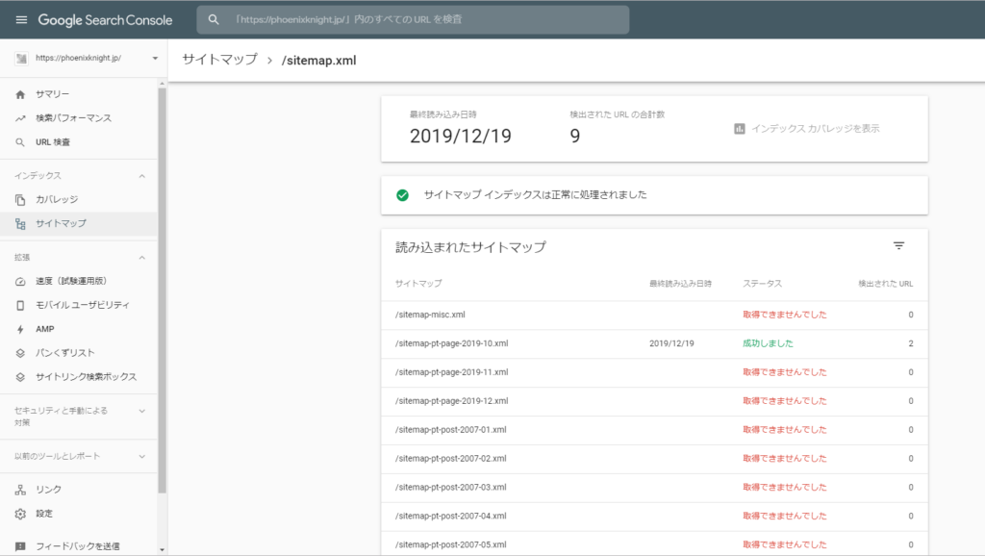The image size is (985, 556).
Task: Open 検索パフォーマンス trend icon
Action: coord(20,118)
